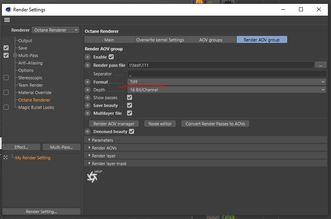Switch to Overwrite kernel Settings tab
This screenshot has height=219, width=331.
pos(160,40)
